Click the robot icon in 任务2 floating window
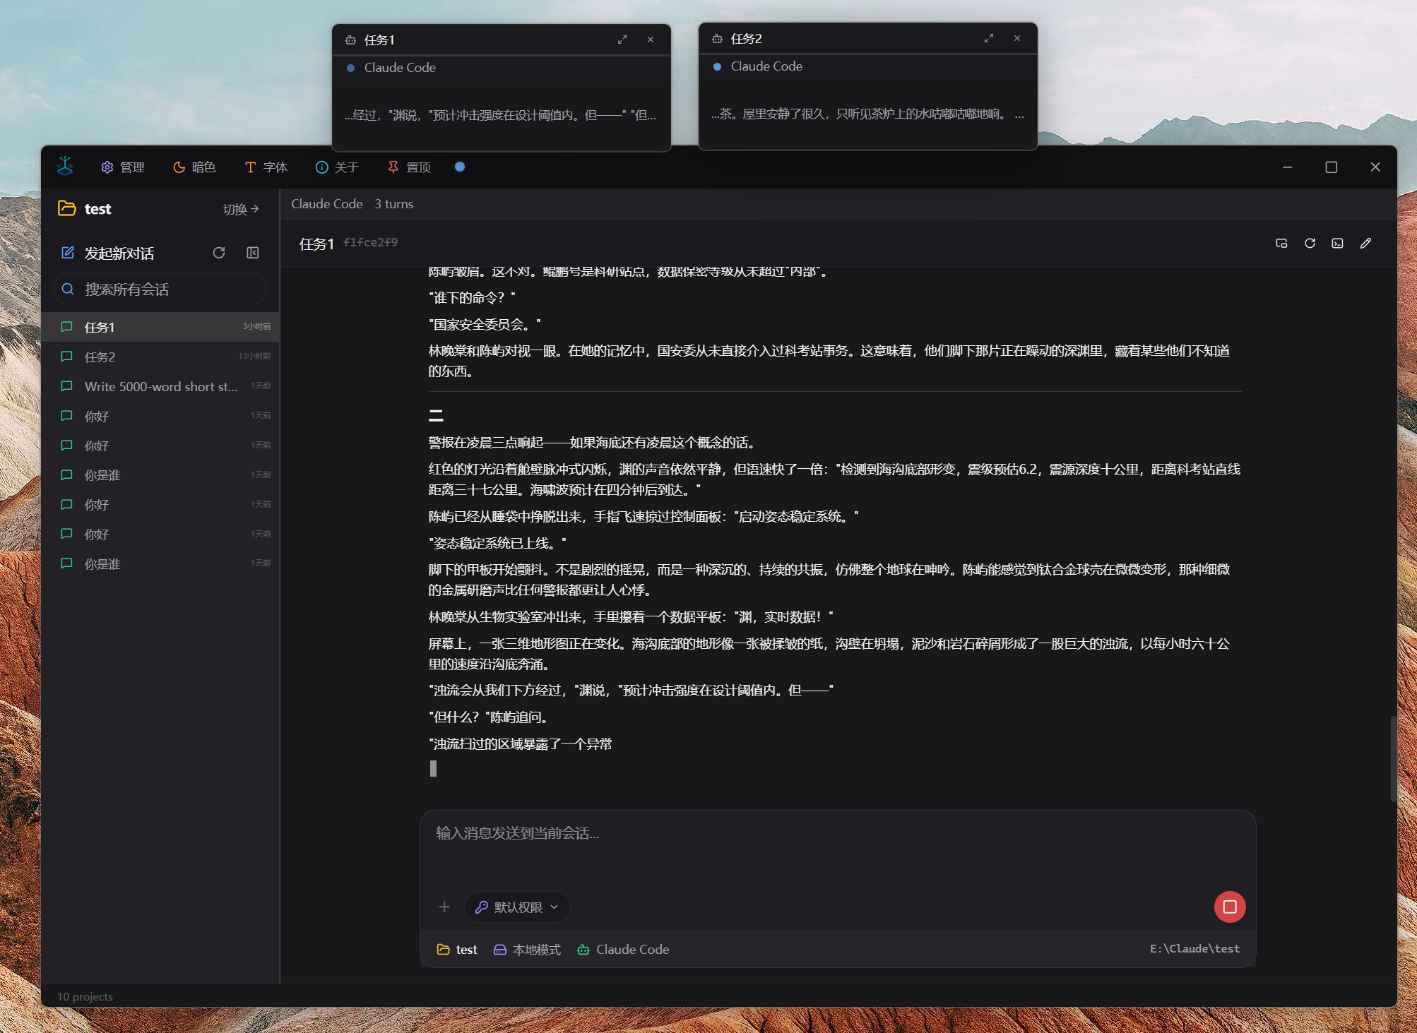Screen dimensions: 1417x1033 point(717,39)
